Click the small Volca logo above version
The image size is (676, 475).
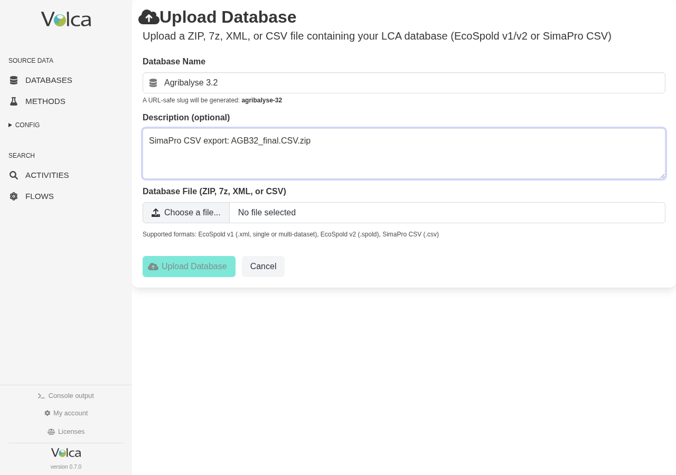coord(66,453)
